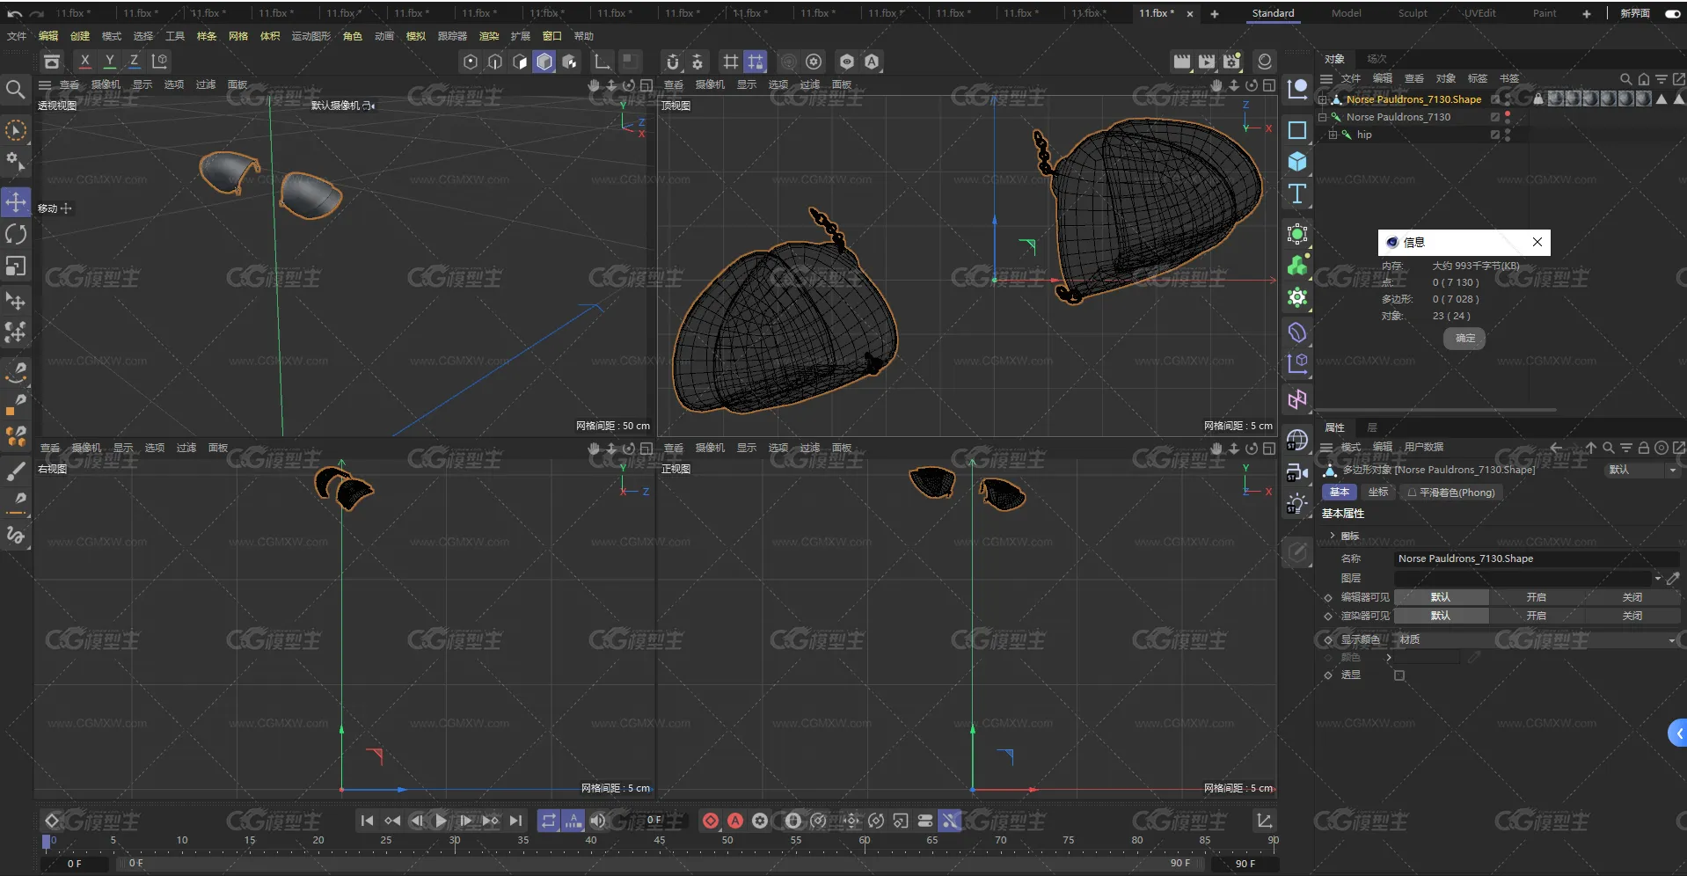Click the autokeying red A button
This screenshot has height=876, width=1687.
(x=735, y=821)
